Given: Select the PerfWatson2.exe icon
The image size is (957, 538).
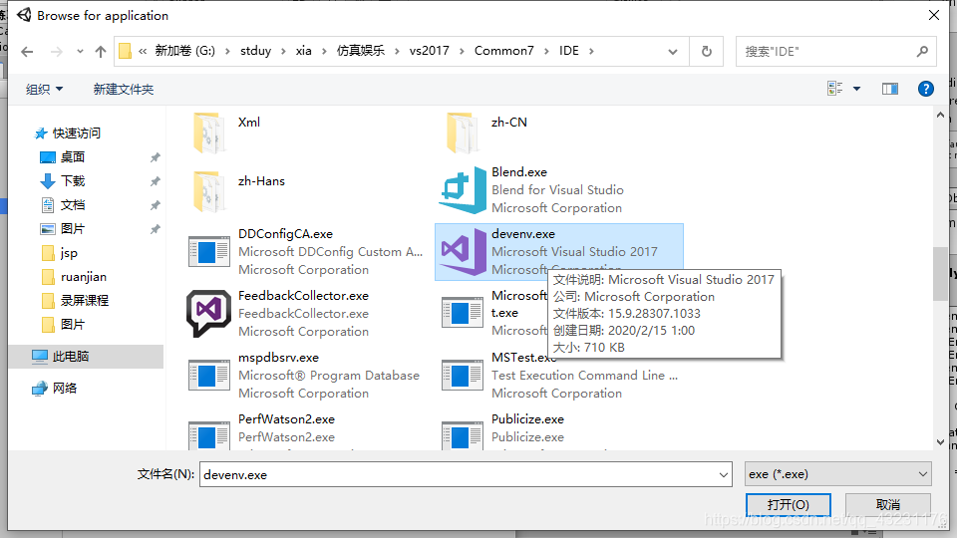Looking at the screenshot, I should point(208,435).
